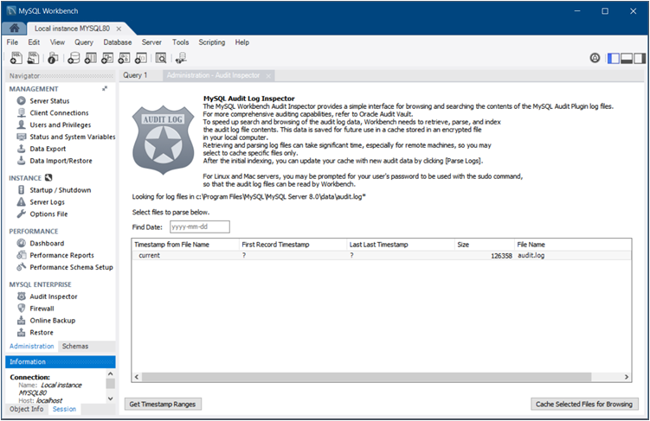The height and width of the screenshot is (421, 650).
Task: Open Options File
Action: point(48,214)
